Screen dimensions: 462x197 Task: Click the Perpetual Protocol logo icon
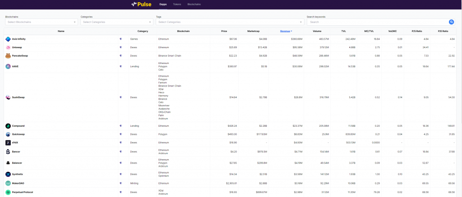click(8, 192)
